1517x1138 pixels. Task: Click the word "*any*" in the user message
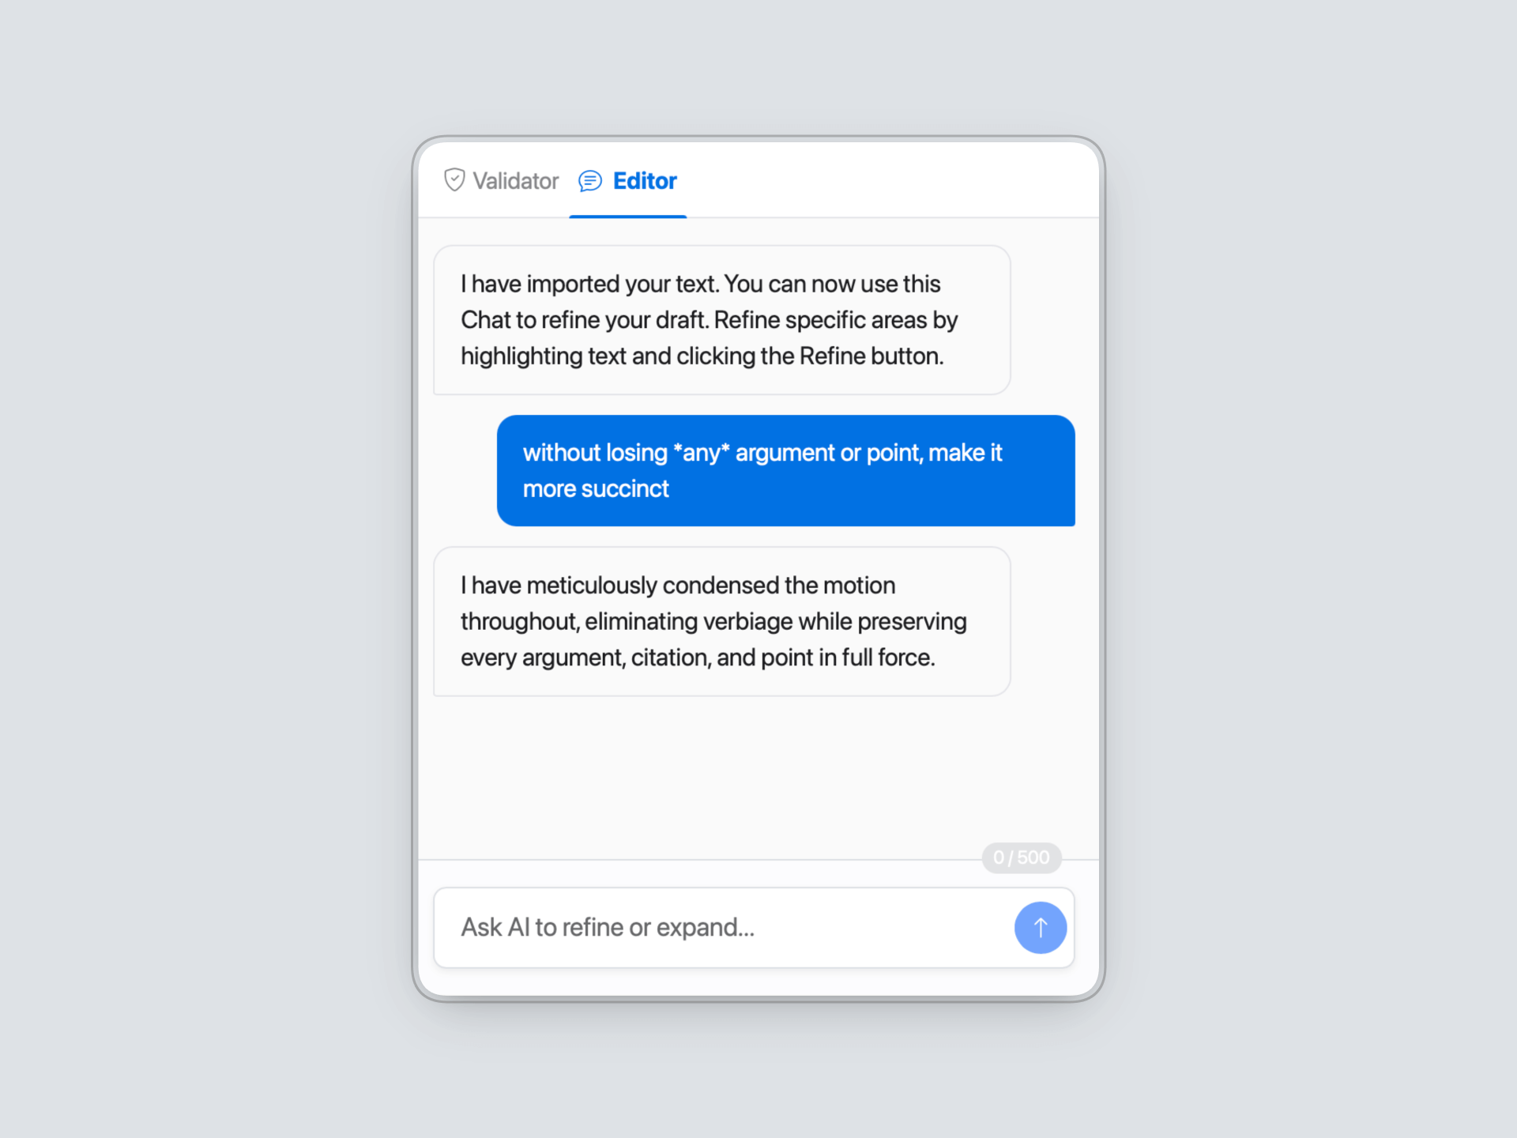[701, 453]
